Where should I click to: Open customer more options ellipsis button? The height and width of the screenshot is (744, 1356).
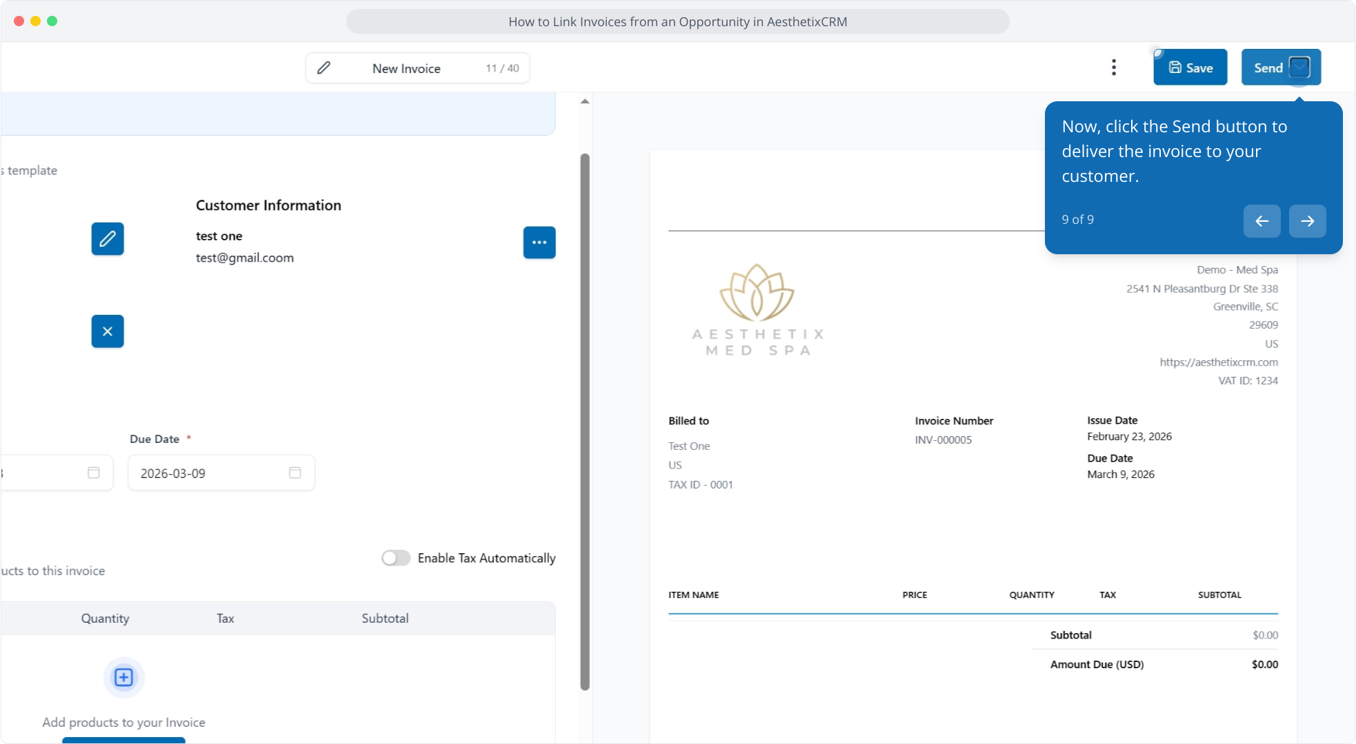(539, 242)
